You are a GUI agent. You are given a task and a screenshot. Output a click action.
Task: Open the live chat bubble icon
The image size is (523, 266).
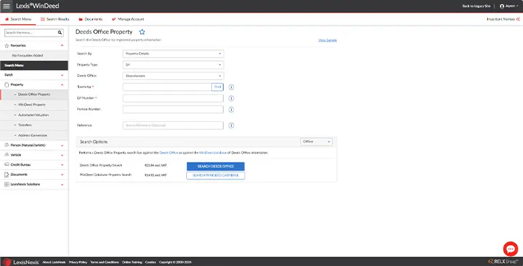tap(510, 248)
